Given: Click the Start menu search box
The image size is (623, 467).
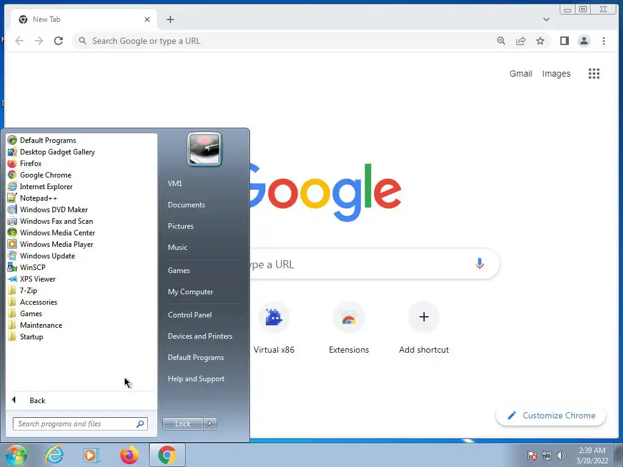Looking at the screenshot, I should 80,424.
